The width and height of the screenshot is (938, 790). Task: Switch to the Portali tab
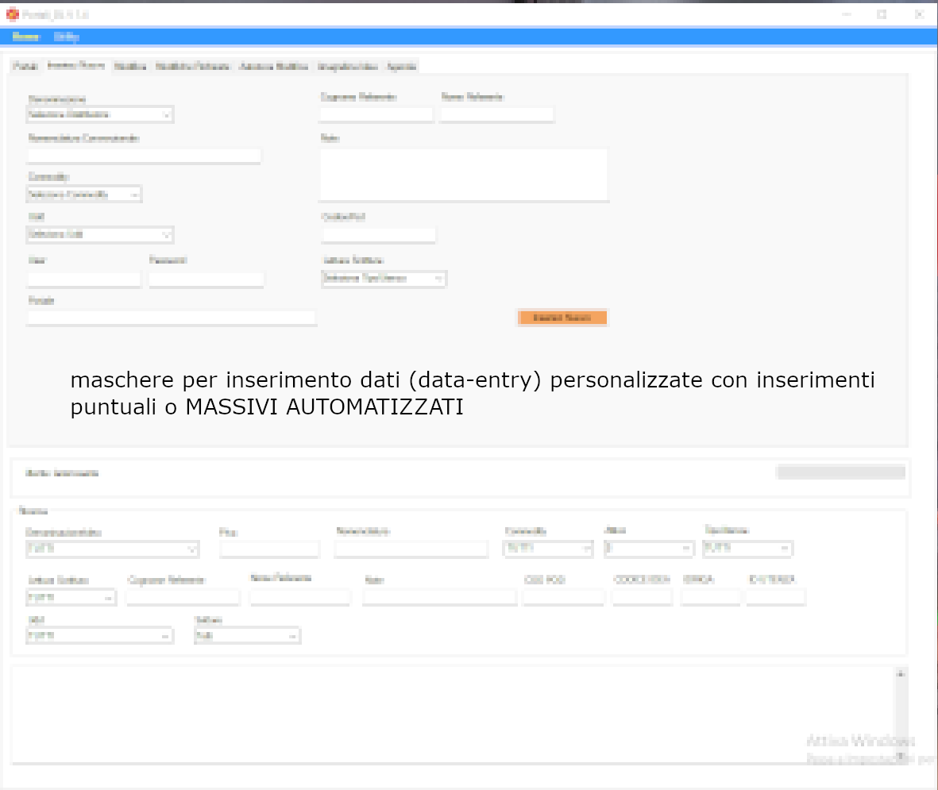pyautogui.click(x=25, y=67)
